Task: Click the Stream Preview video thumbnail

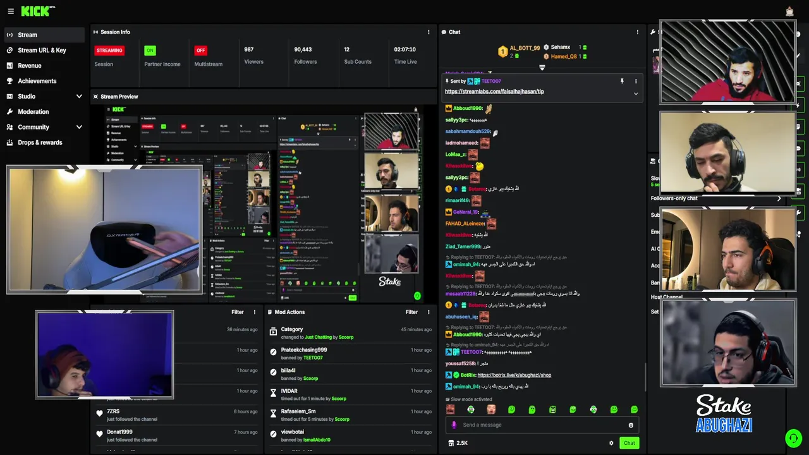Action: tap(264, 203)
